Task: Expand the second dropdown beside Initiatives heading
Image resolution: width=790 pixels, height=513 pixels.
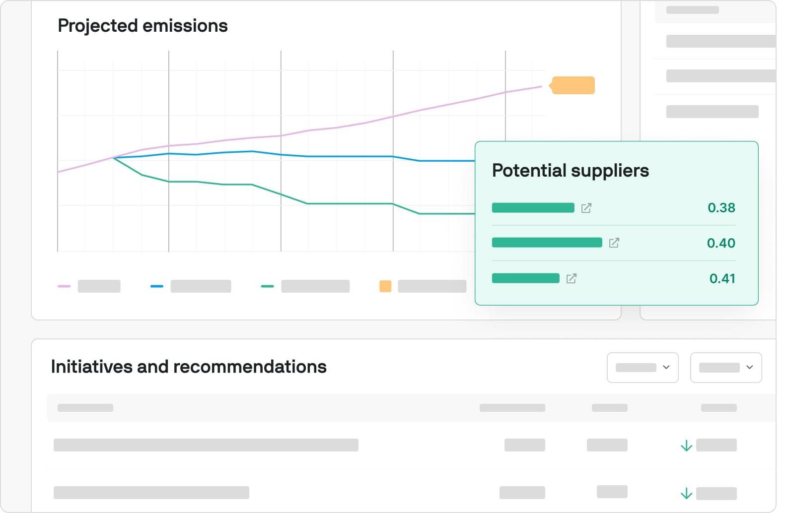Action: point(726,368)
